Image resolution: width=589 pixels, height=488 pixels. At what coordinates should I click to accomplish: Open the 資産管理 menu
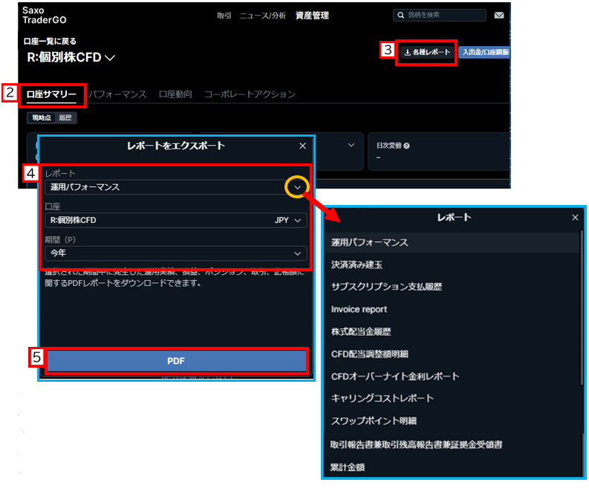coord(312,16)
